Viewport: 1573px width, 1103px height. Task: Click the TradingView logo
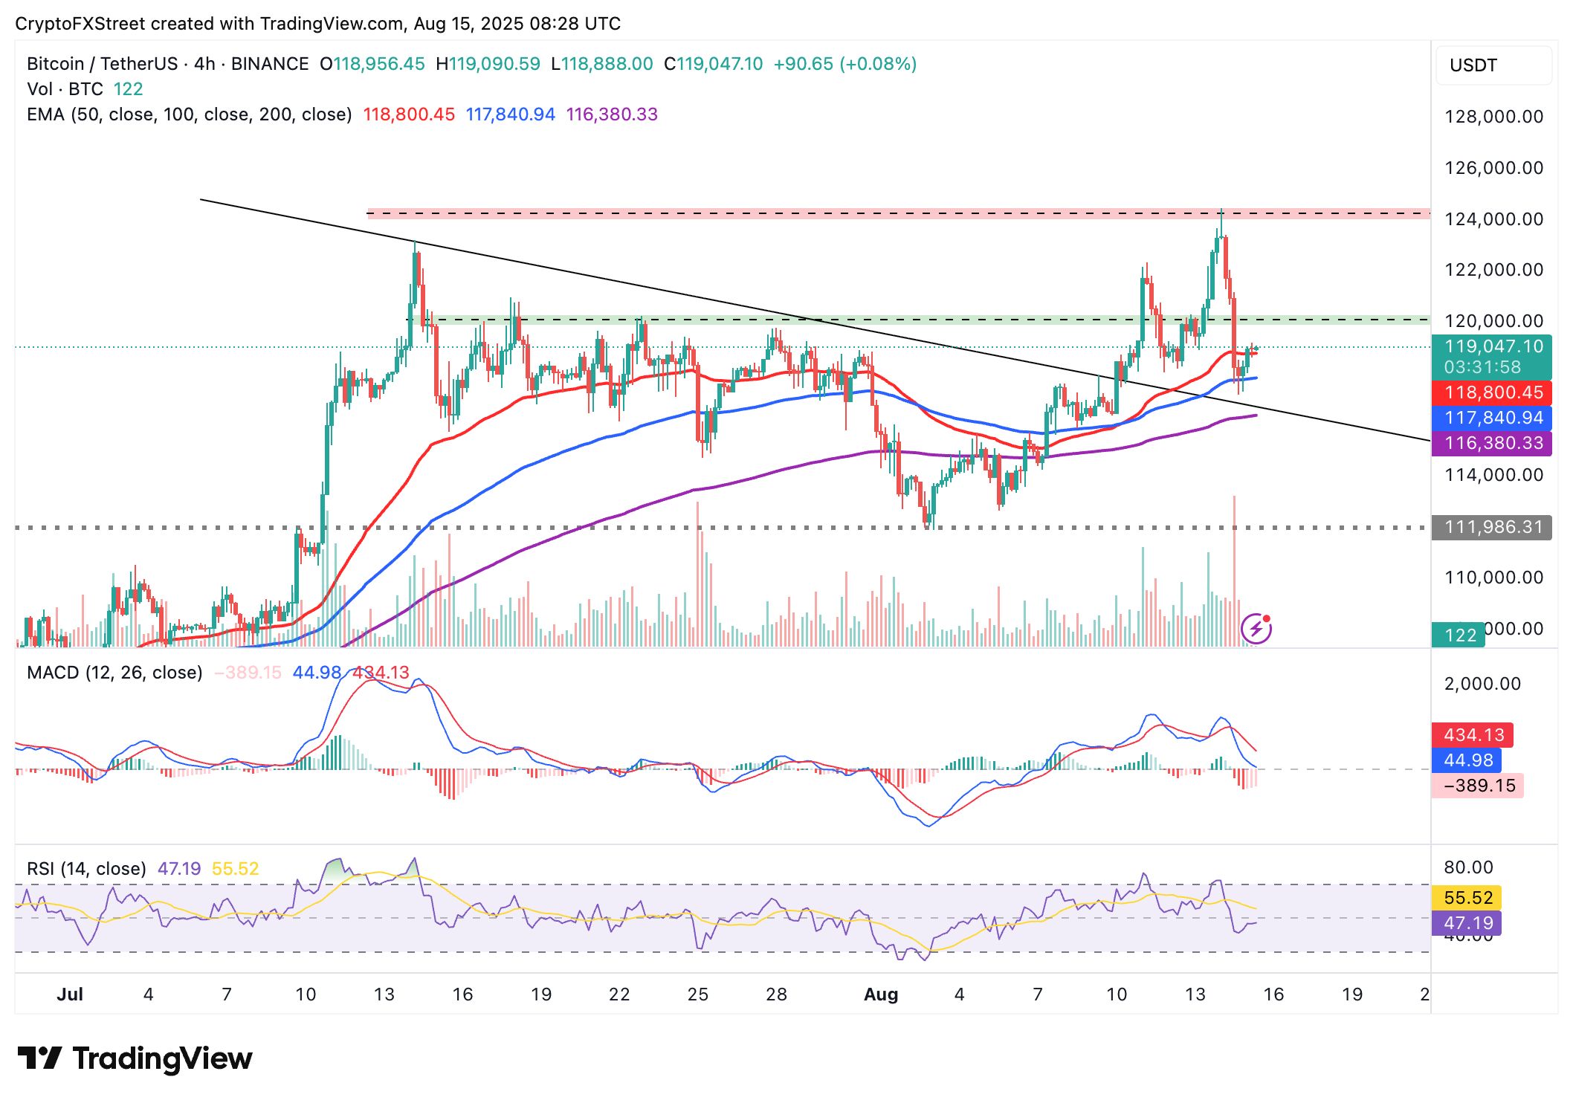pos(135,1058)
